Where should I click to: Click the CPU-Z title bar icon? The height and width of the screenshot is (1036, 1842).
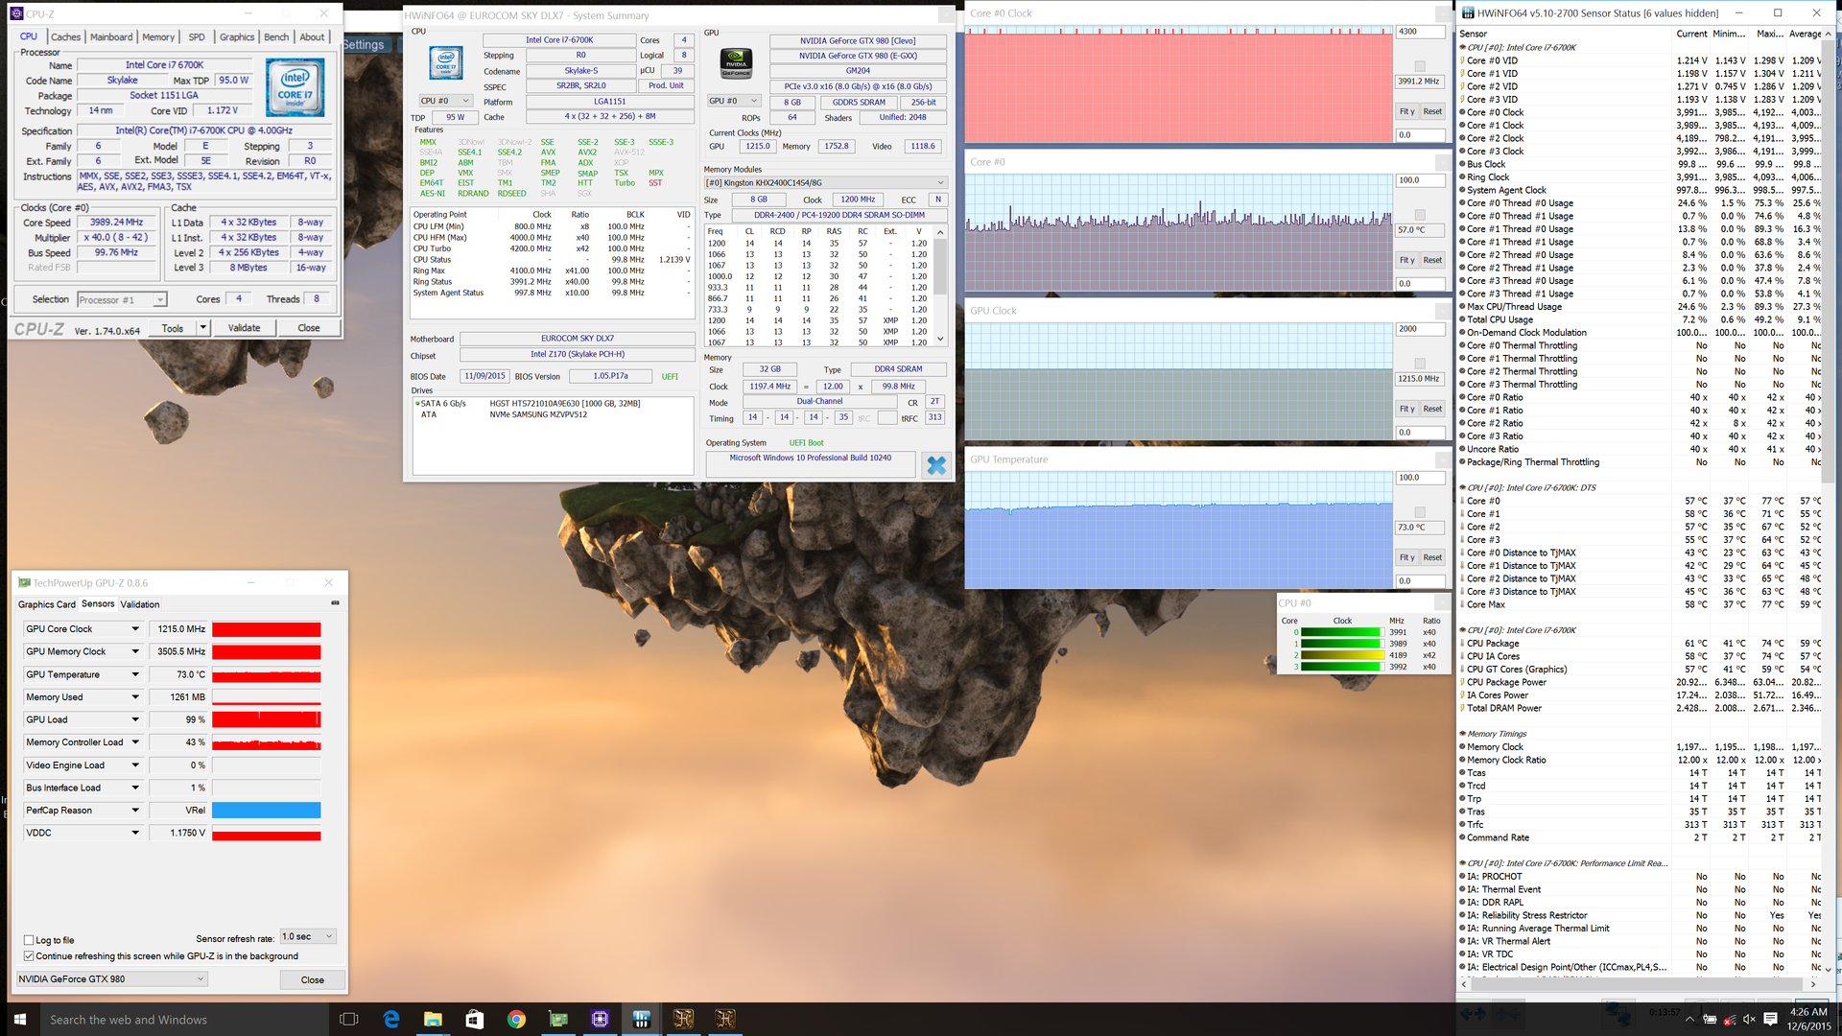tap(16, 13)
